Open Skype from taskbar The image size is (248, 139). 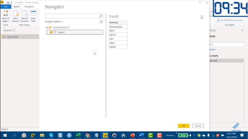coord(51,135)
